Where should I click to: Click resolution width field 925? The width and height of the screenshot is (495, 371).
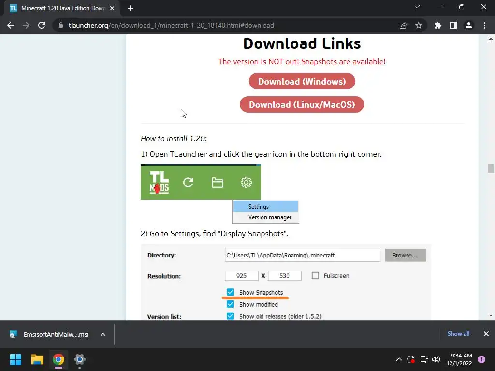pyautogui.click(x=242, y=276)
